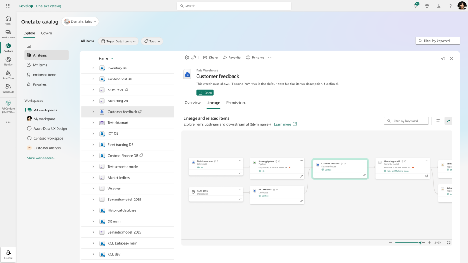The height and width of the screenshot is (263, 468).
Task: Switch to the Govern tab
Action: click(46, 33)
